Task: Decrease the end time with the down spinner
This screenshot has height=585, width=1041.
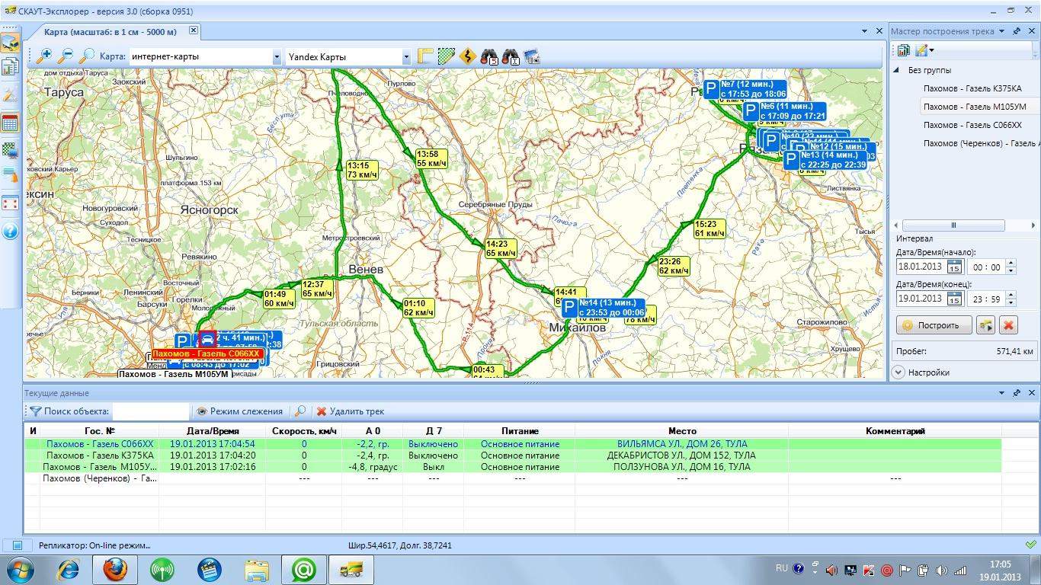Action: [x=1011, y=302]
